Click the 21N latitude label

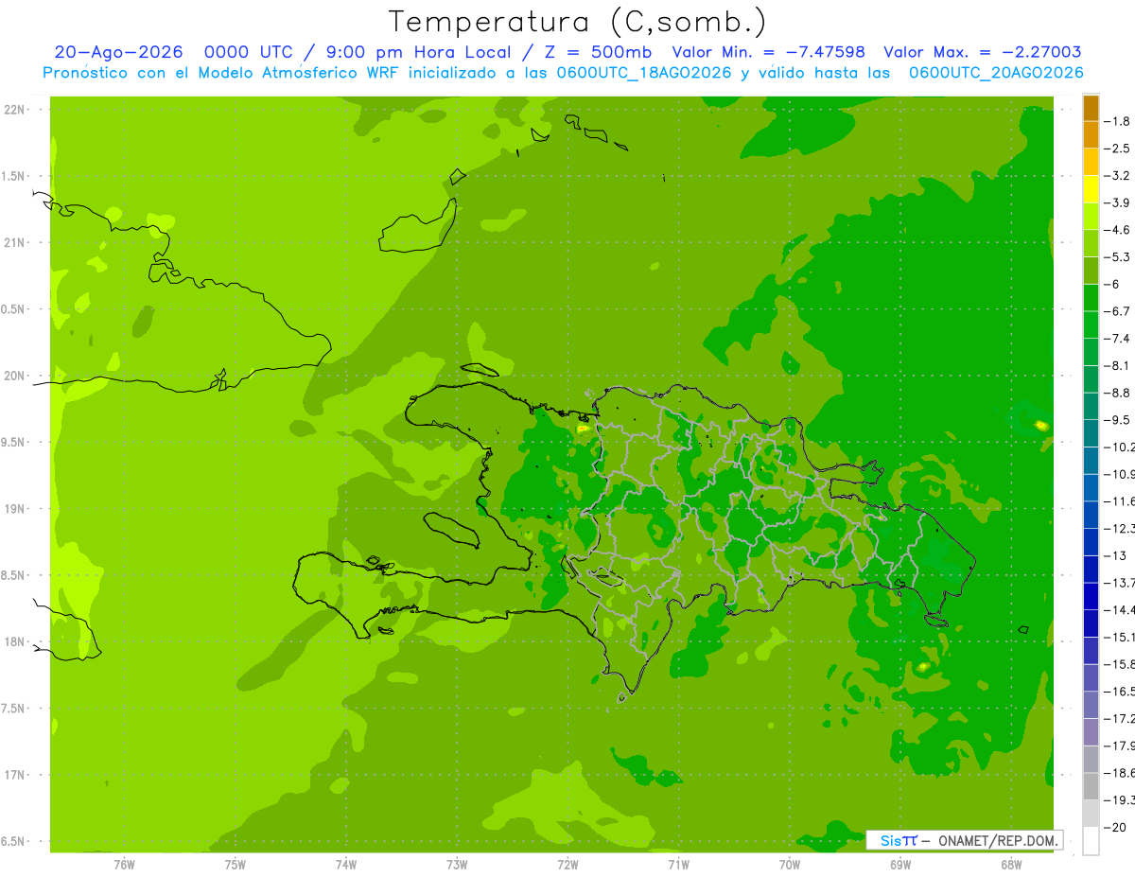pos(16,242)
